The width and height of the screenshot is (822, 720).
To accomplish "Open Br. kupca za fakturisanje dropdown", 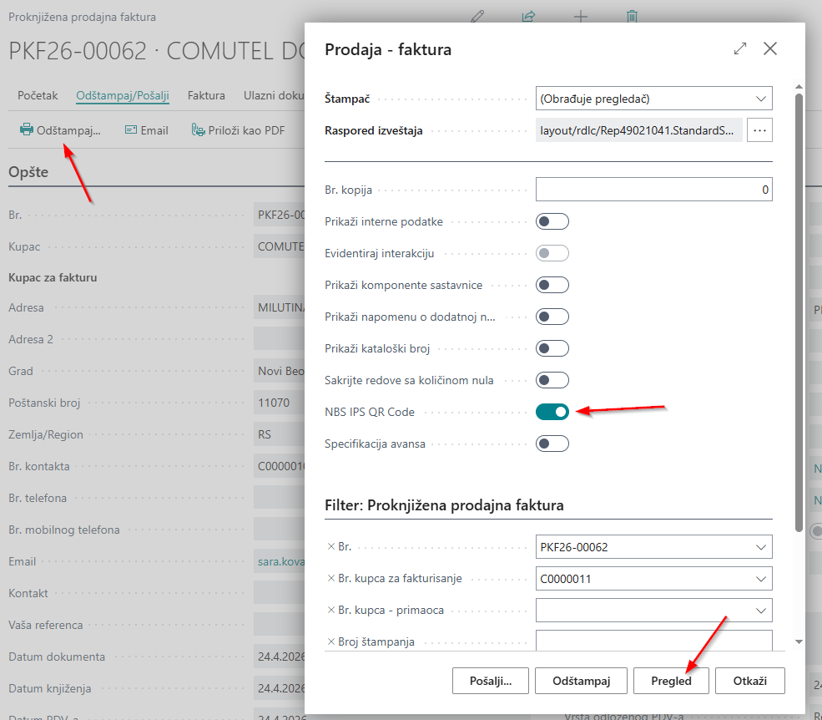I will click(x=761, y=579).
